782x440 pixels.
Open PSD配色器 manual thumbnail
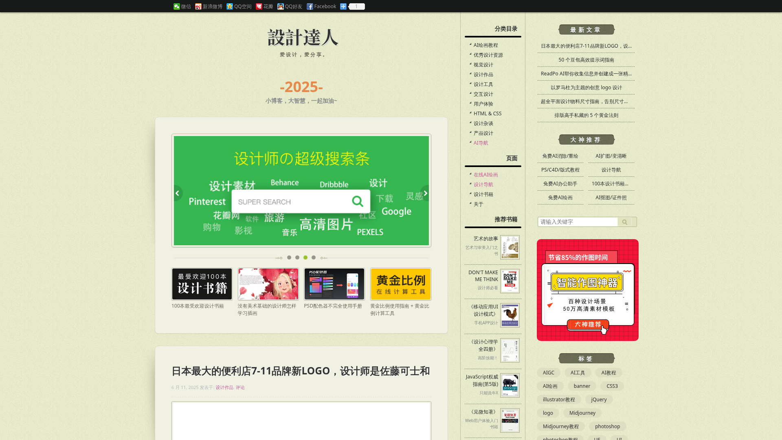pyautogui.click(x=334, y=284)
